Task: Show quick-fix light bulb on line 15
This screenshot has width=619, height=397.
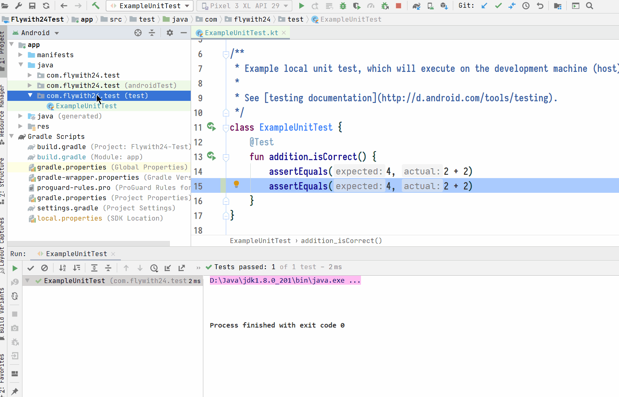Action: 236,185
